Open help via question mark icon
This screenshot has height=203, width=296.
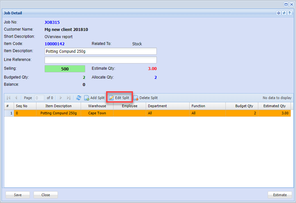click(290, 13)
